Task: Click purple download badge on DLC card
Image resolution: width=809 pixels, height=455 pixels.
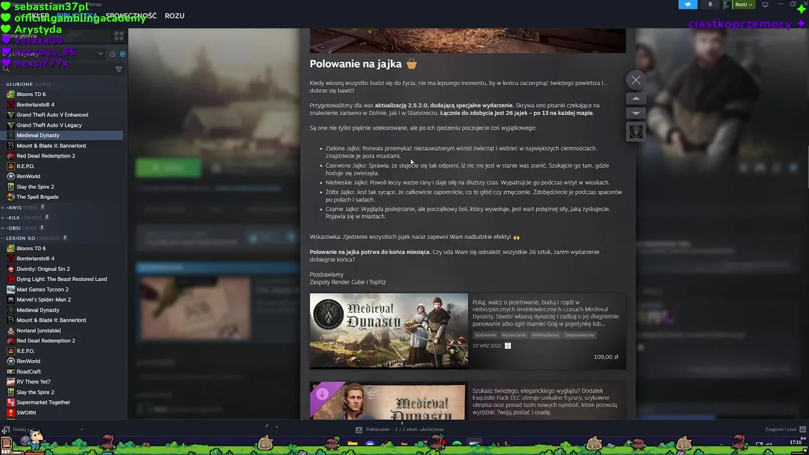Action: [322, 394]
